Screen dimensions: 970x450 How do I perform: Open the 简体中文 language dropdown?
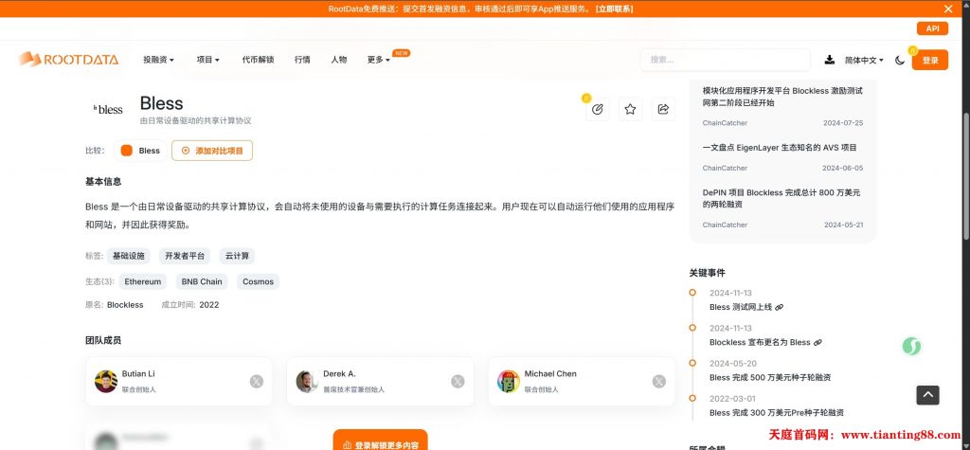[x=864, y=60]
